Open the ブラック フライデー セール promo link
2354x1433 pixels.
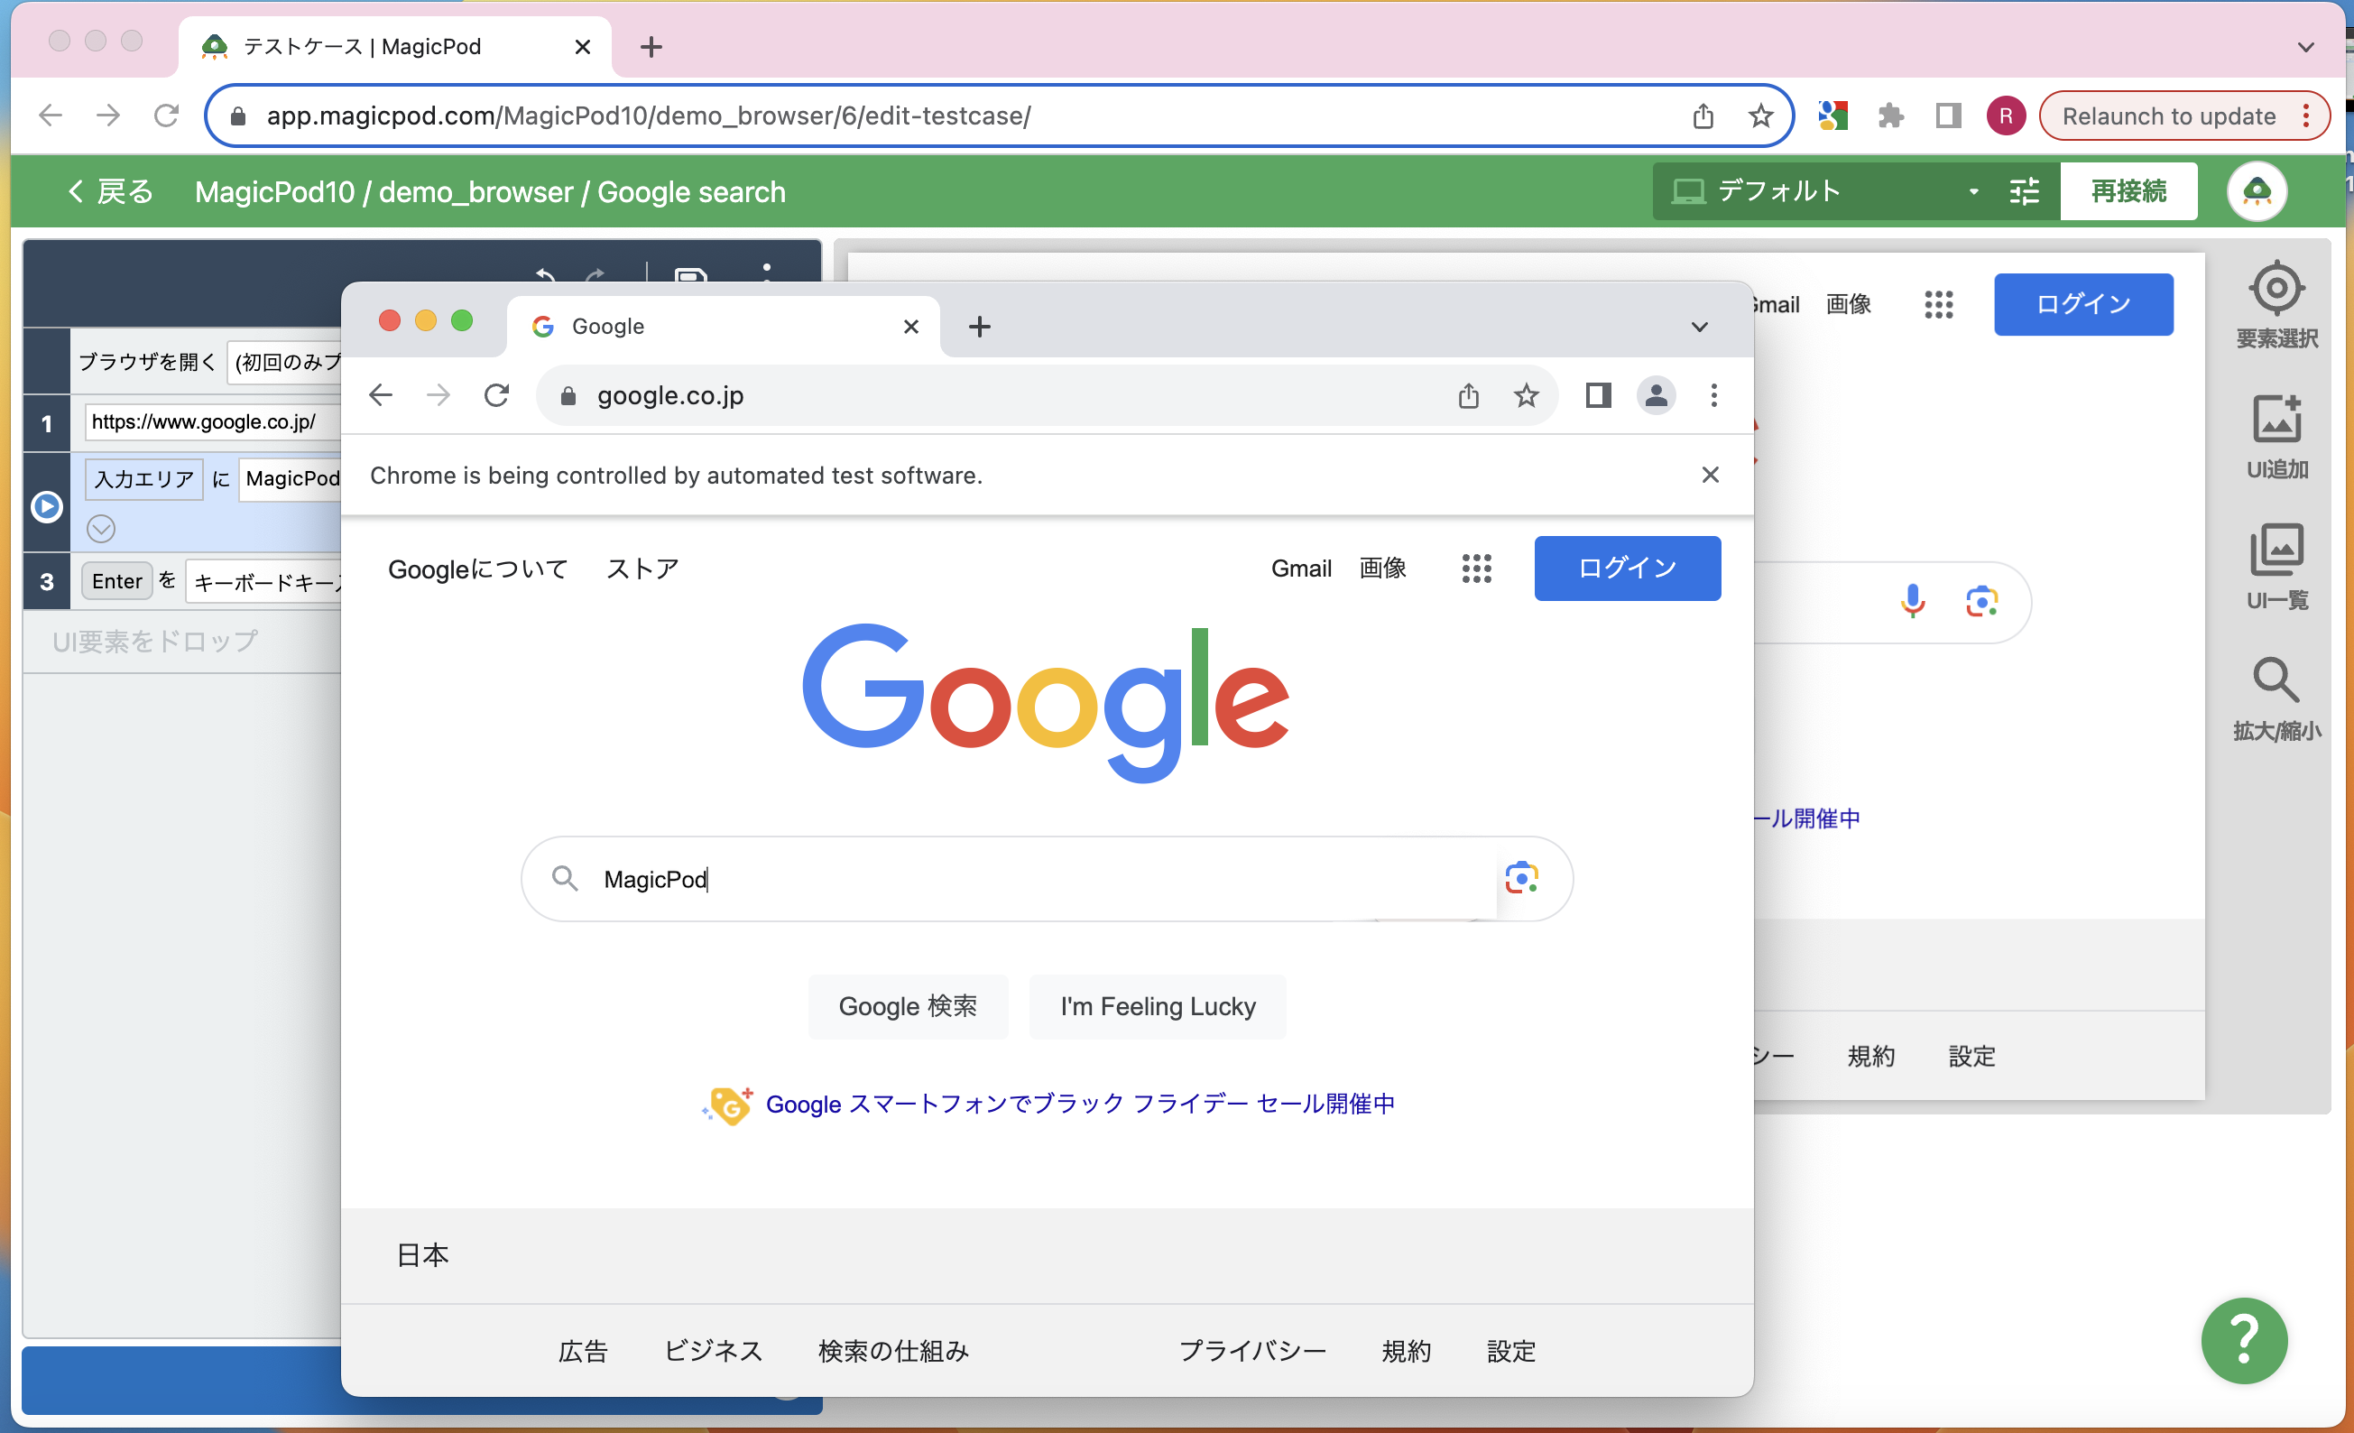coord(1079,1104)
